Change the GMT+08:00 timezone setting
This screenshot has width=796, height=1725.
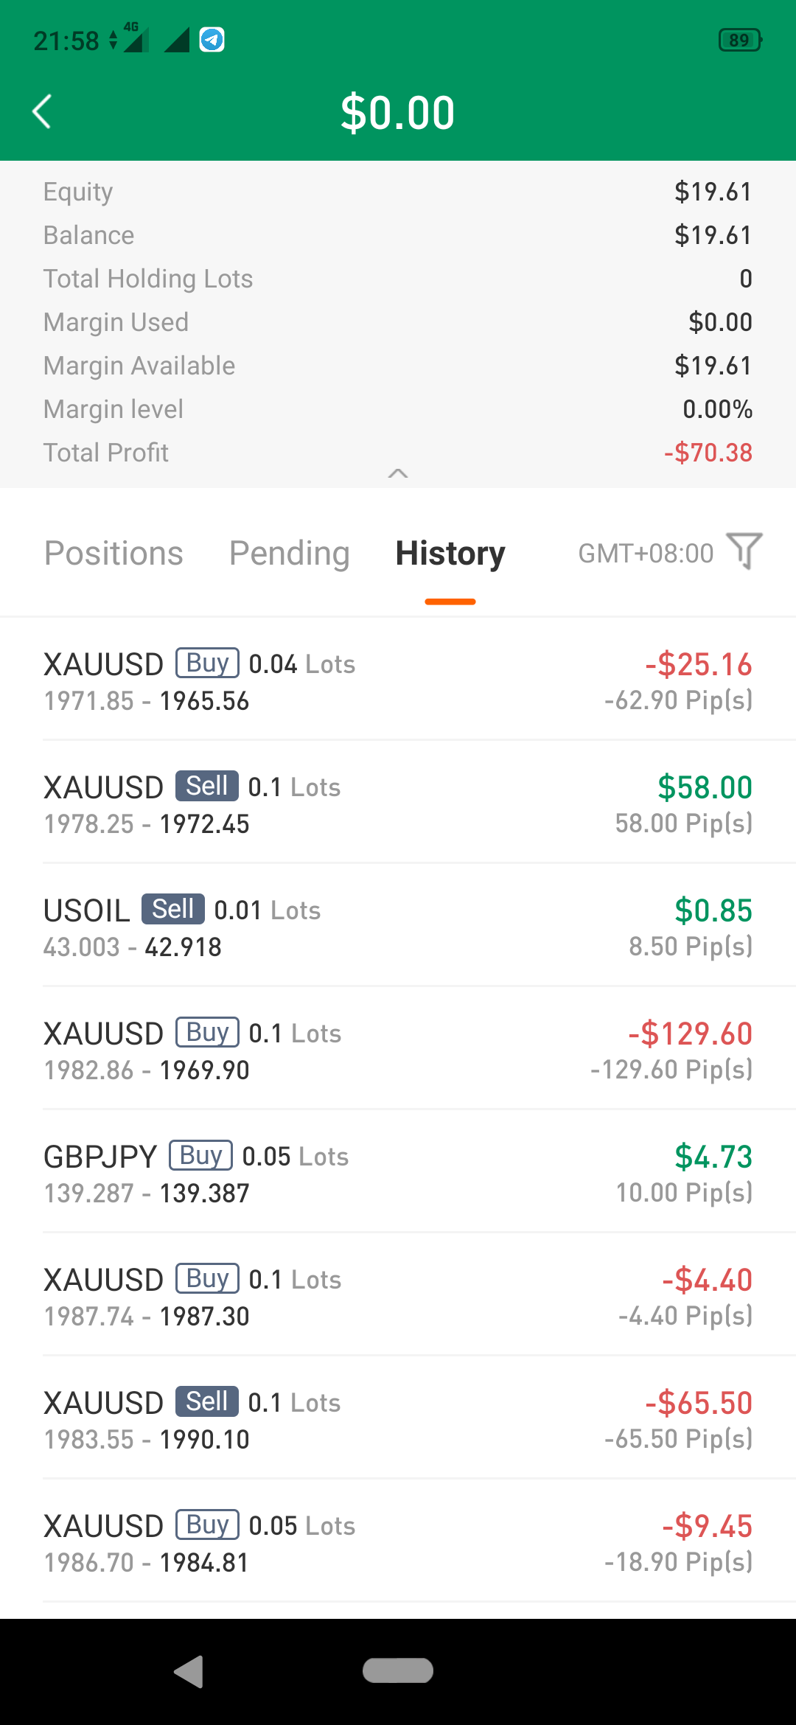click(x=646, y=553)
